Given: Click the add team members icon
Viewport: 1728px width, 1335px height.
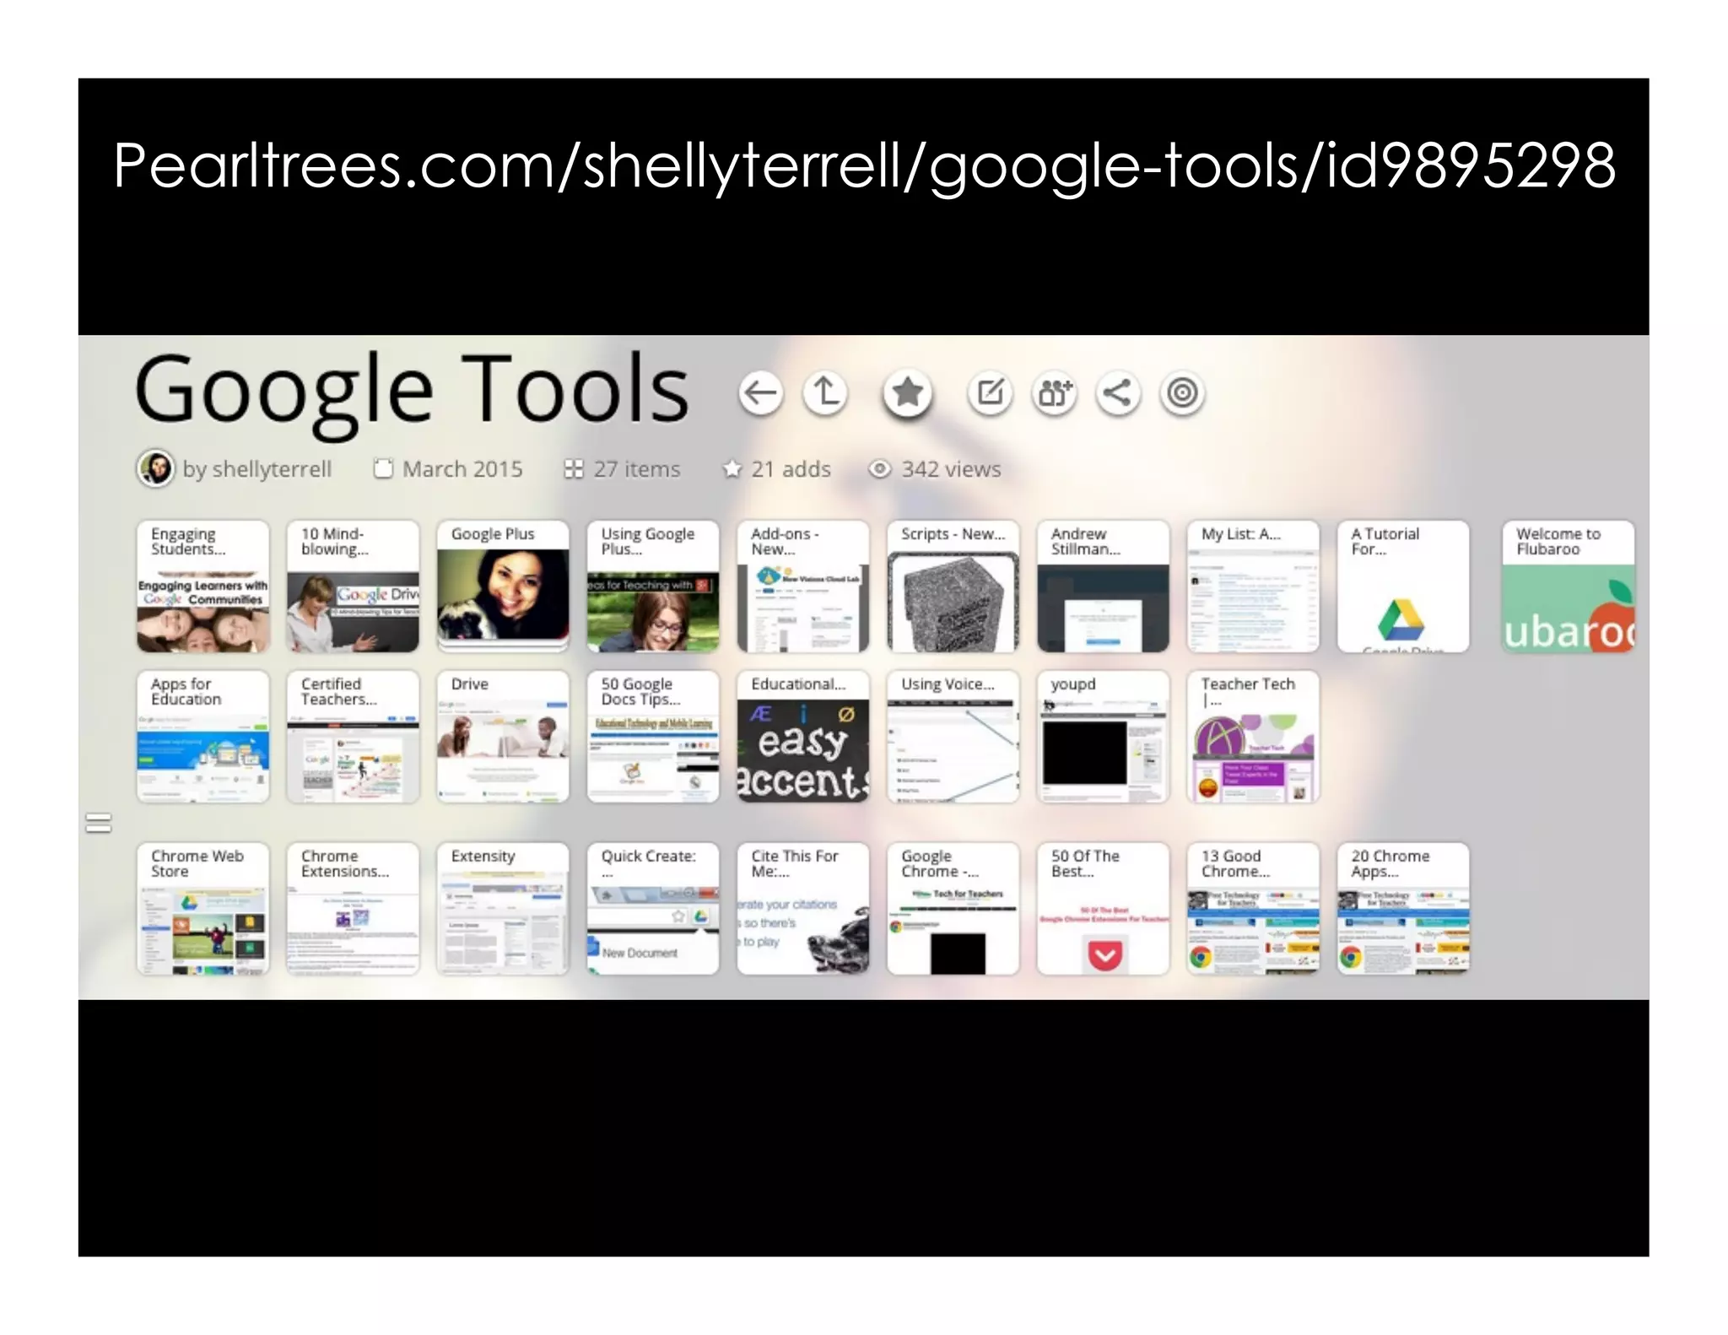Looking at the screenshot, I should click(1055, 393).
